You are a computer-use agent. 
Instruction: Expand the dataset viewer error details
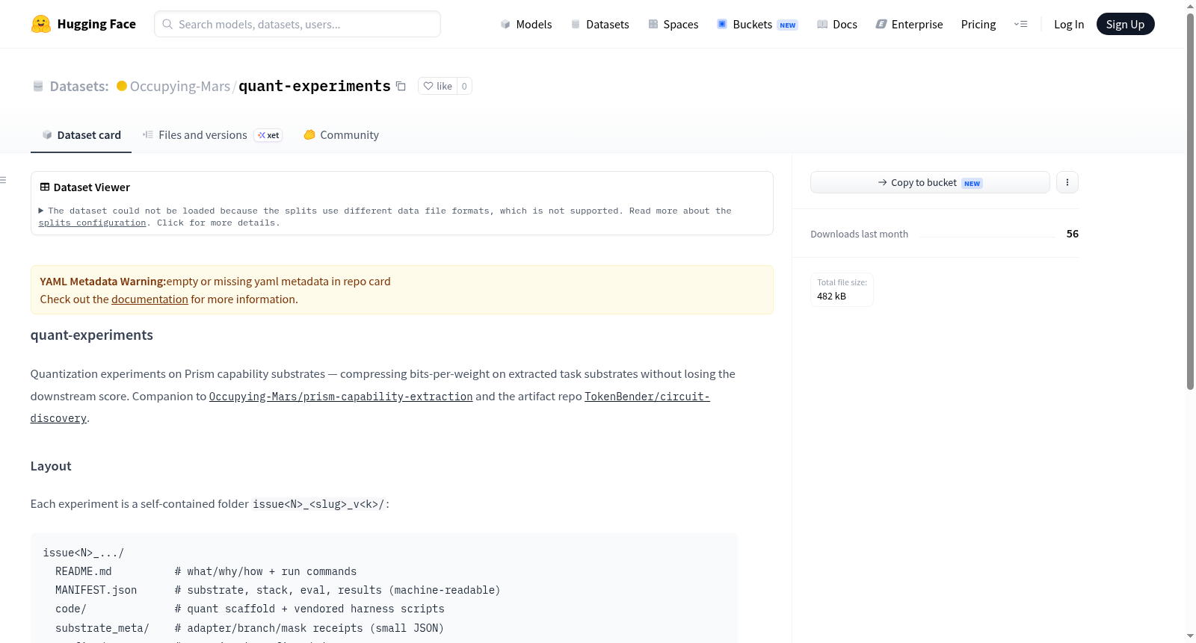coord(41,211)
